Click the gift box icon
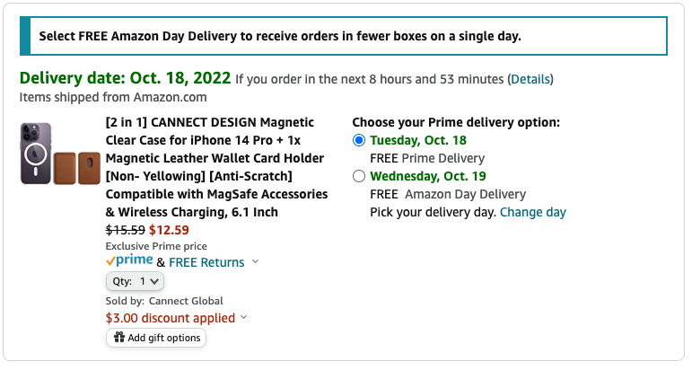692x370 pixels. (118, 338)
